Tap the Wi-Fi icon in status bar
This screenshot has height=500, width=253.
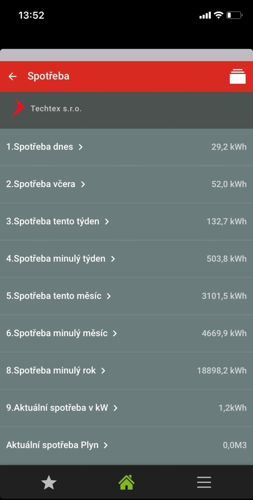[x=218, y=15]
